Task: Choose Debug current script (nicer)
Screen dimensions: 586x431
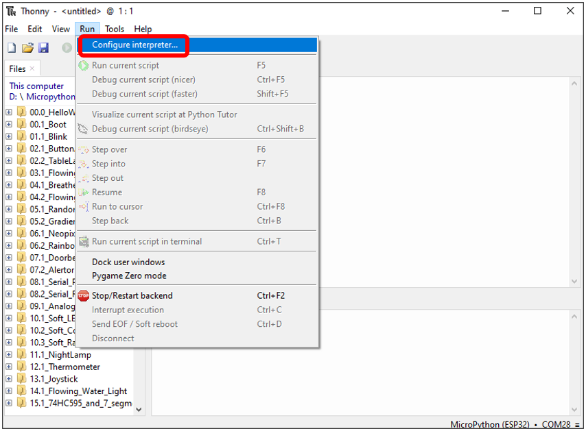Action: pos(198,79)
